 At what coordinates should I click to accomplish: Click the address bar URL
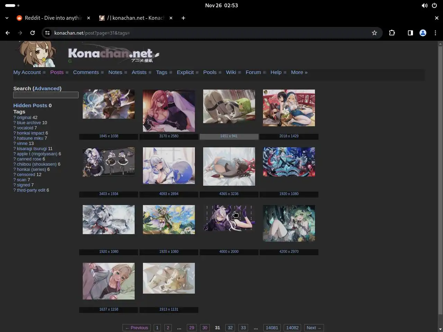click(x=92, y=33)
